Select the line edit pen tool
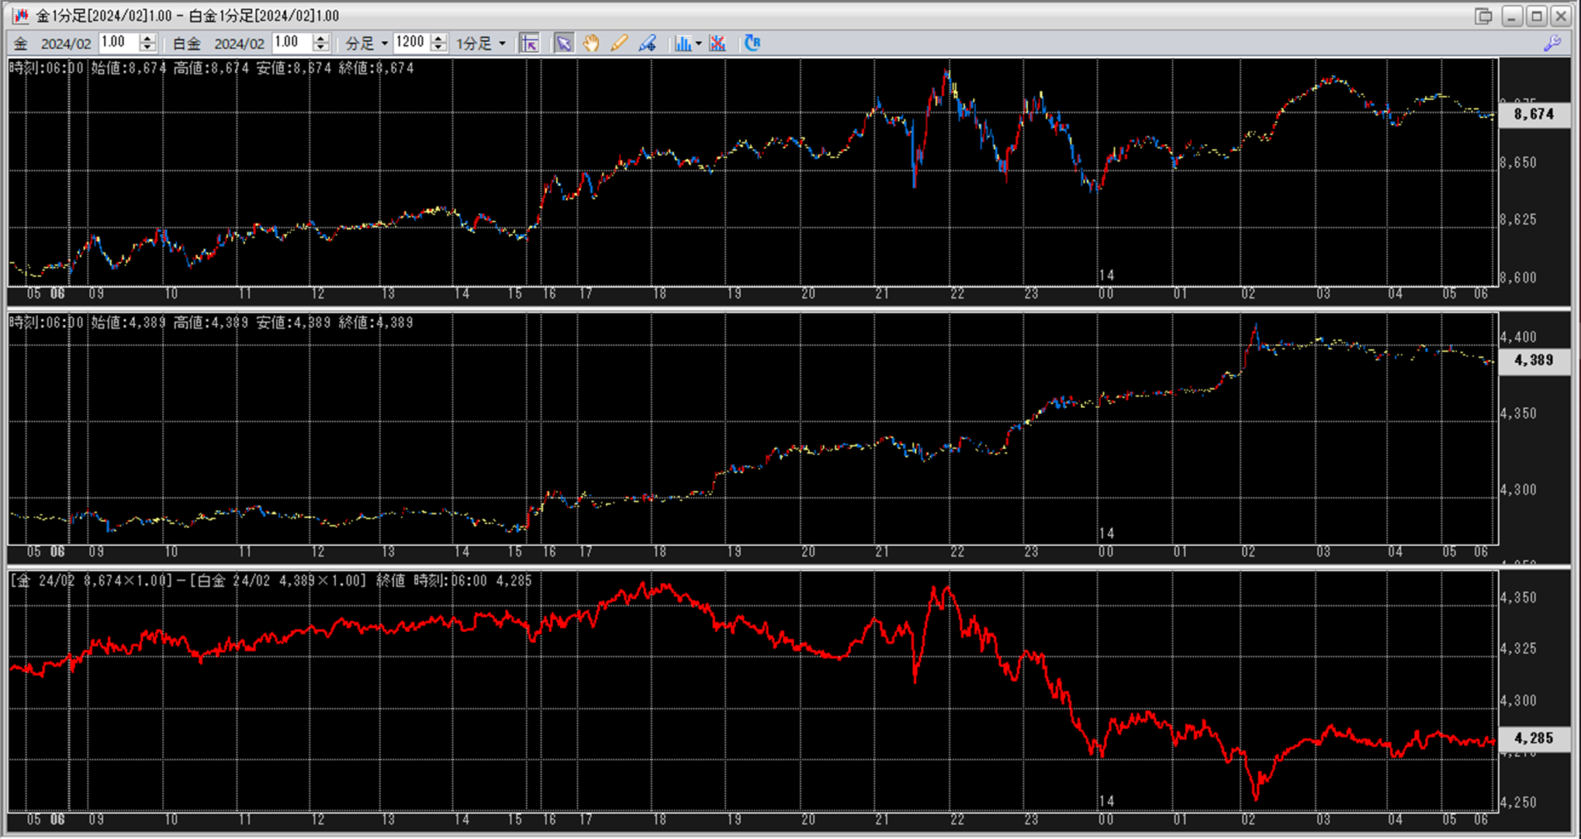This screenshot has width=1581, height=839. coord(647,43)
